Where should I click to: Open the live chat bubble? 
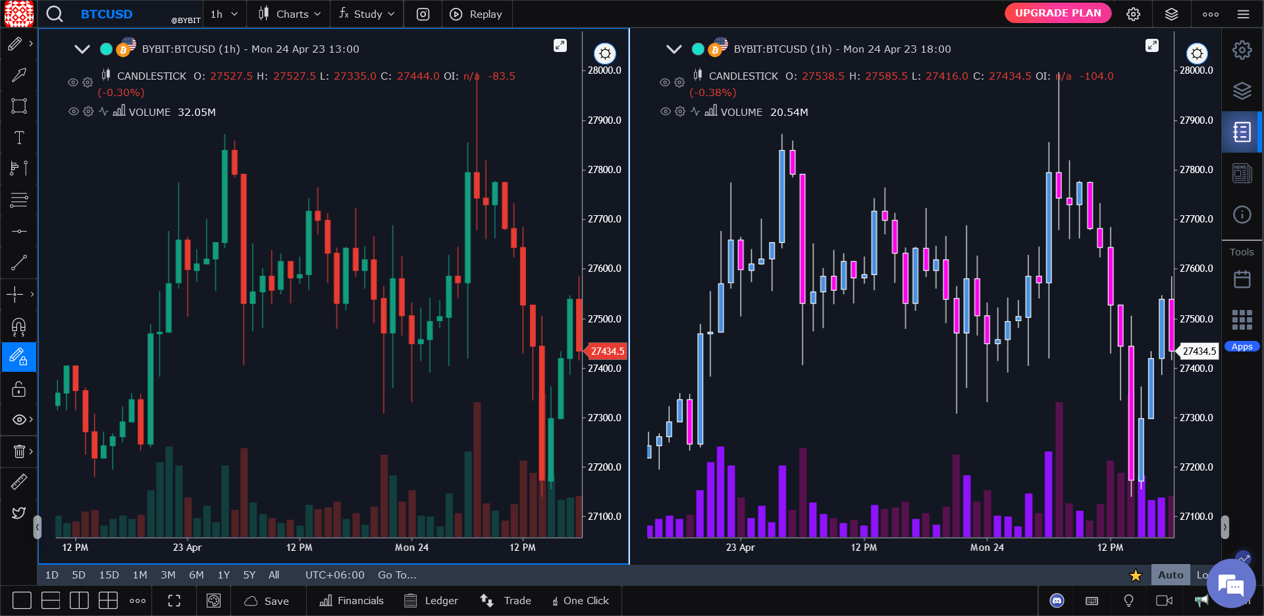1230,584
